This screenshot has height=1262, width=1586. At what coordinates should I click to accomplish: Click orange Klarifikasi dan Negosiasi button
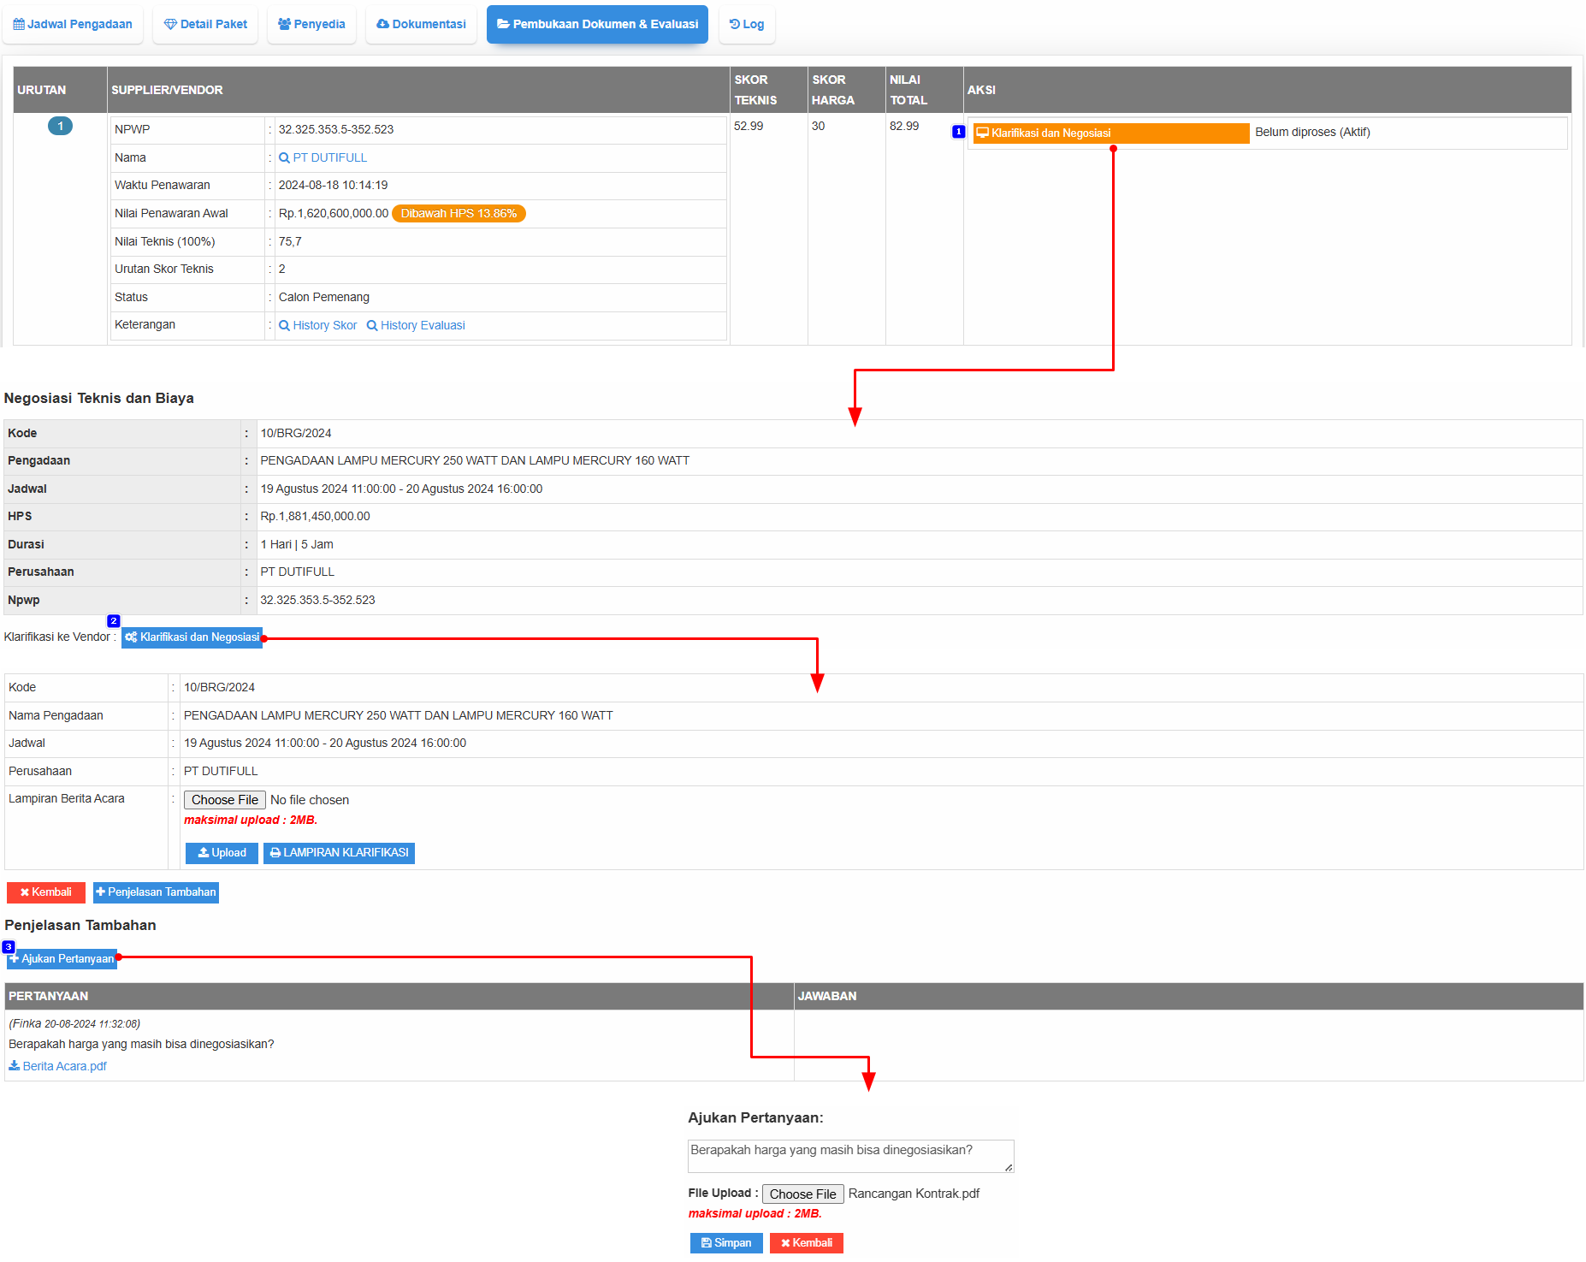[1110, 133]
